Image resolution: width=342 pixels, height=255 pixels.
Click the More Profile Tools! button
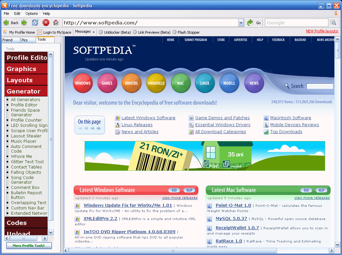tap(29, 245)
